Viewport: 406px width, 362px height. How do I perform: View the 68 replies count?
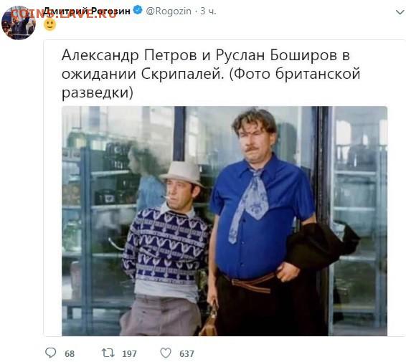coord(70,353)
